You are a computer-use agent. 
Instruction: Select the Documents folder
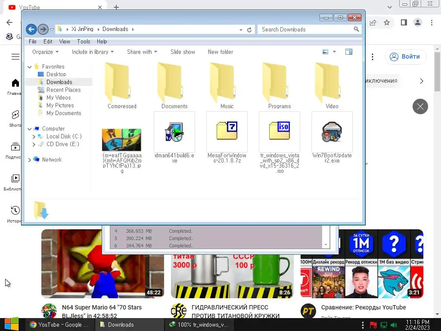pos(174,85)
